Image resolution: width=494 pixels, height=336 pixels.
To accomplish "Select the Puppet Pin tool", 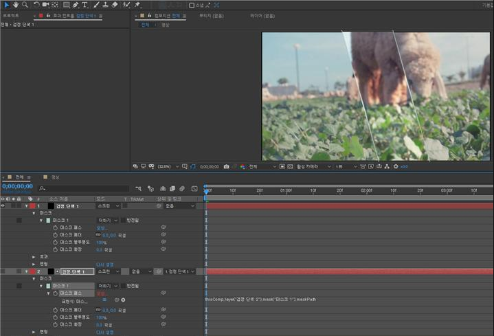I will click(137, 5).
